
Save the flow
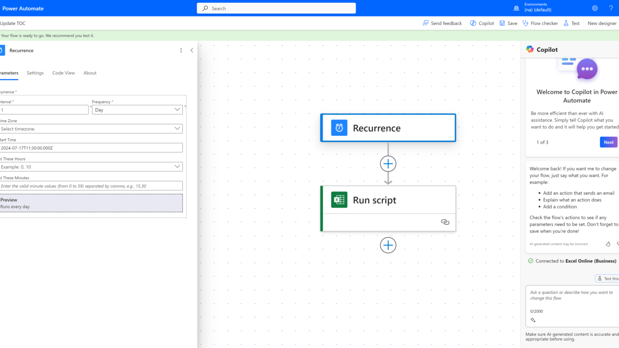pos(508,23)
